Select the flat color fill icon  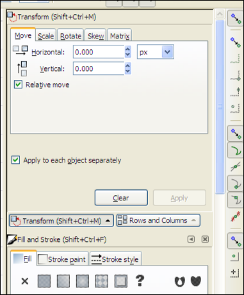(x=44, y=281)
